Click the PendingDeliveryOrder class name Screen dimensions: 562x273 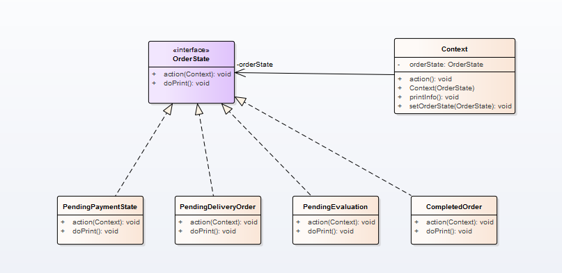217,207
